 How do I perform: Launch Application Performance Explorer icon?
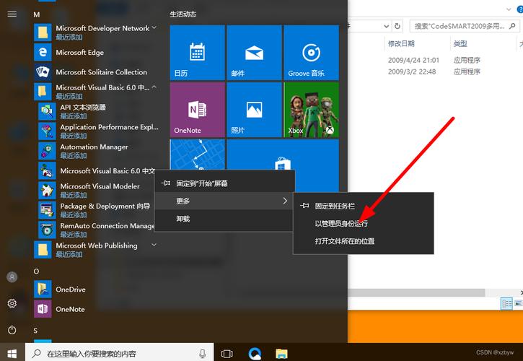tap(47, 131)
